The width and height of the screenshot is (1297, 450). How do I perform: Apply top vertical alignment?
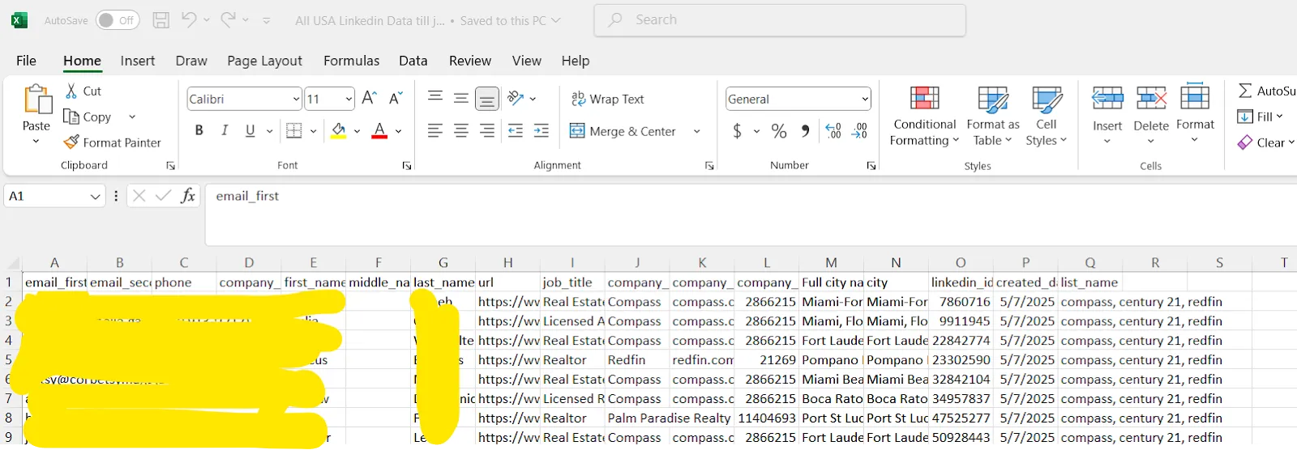tap(435, 98)
